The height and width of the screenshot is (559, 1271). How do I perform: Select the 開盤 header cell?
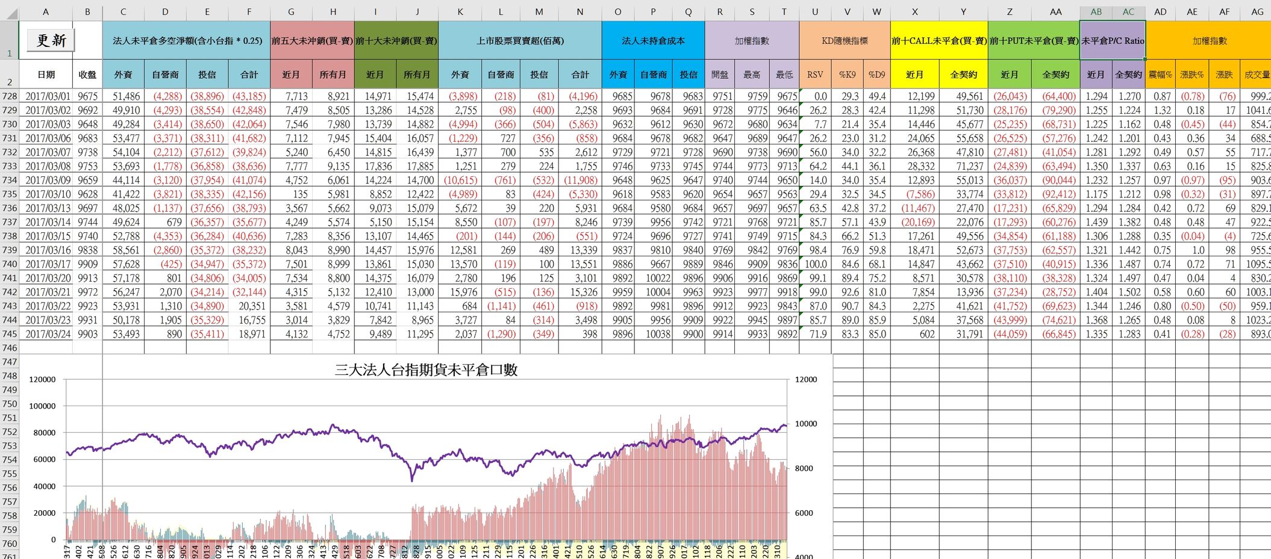tap(720, 75)
